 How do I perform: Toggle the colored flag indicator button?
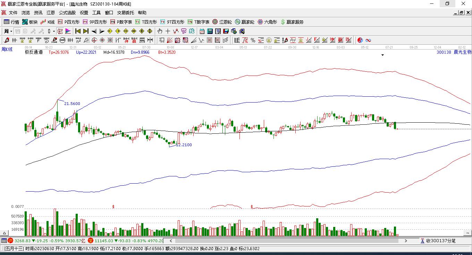pyautogui.click(x=68, y=31)
